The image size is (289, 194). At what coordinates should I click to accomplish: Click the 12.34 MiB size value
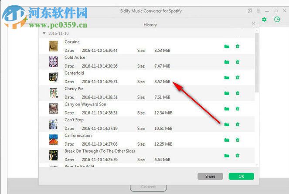point(163,113)
